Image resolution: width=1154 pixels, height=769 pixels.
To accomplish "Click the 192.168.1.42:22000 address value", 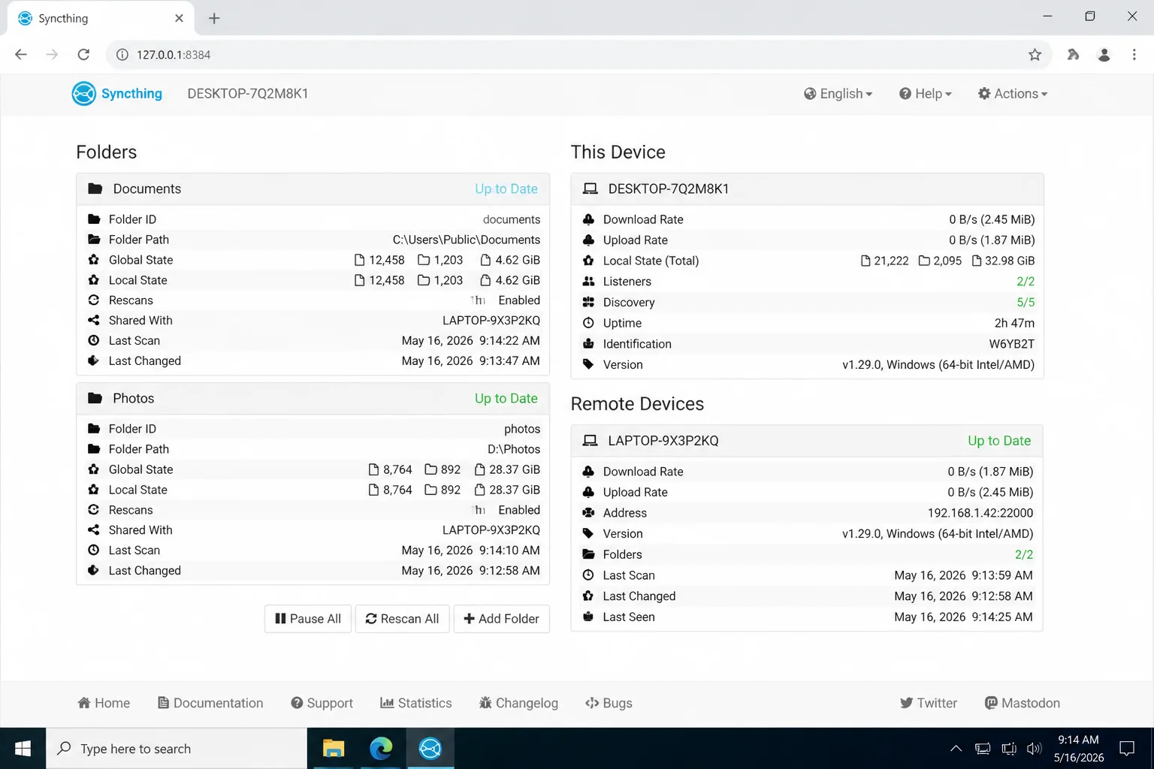I will click(980, 513).
